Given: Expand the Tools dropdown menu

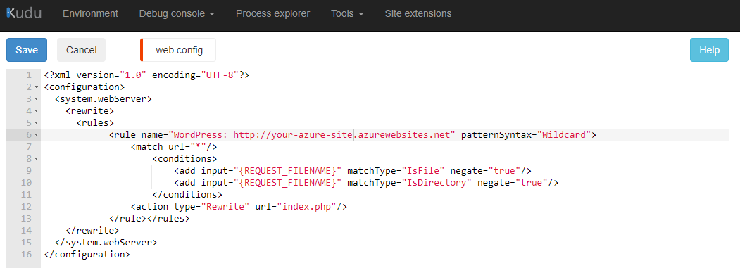Looking at the screenshot, I should pos(347,13).
